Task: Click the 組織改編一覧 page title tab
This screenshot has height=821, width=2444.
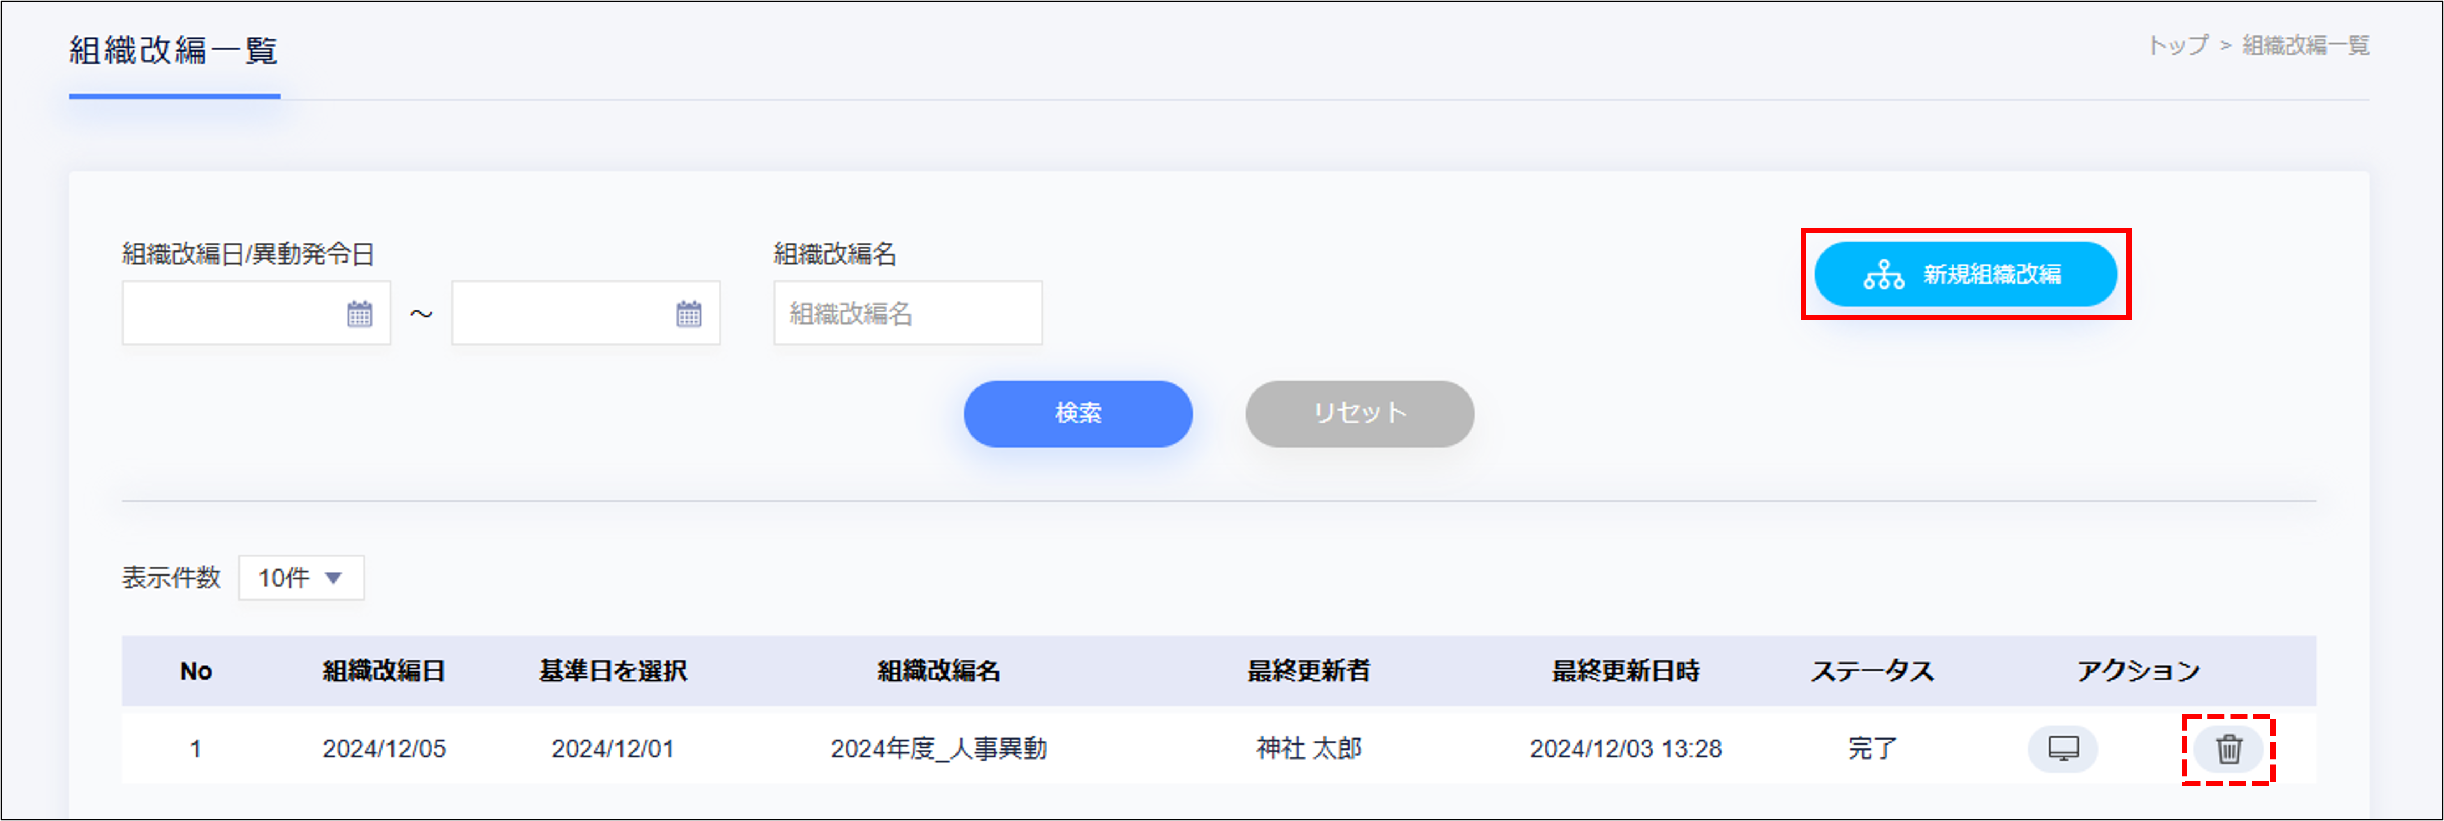Action: 174,51
